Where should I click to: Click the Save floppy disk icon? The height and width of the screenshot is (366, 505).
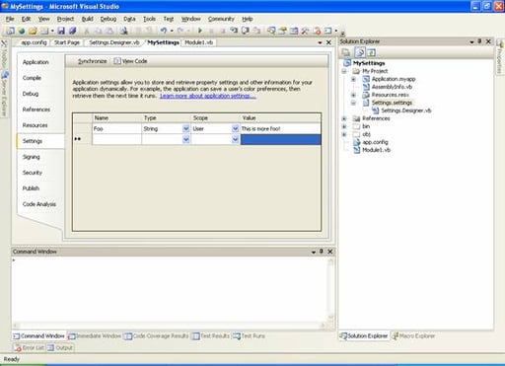pyautogui.click(x=61, y=31)
